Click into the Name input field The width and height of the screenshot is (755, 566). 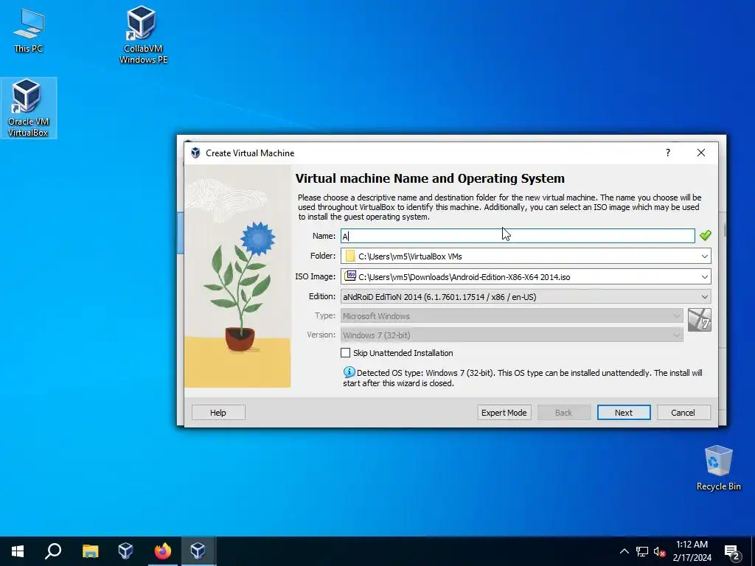click(x=518, y=236)
